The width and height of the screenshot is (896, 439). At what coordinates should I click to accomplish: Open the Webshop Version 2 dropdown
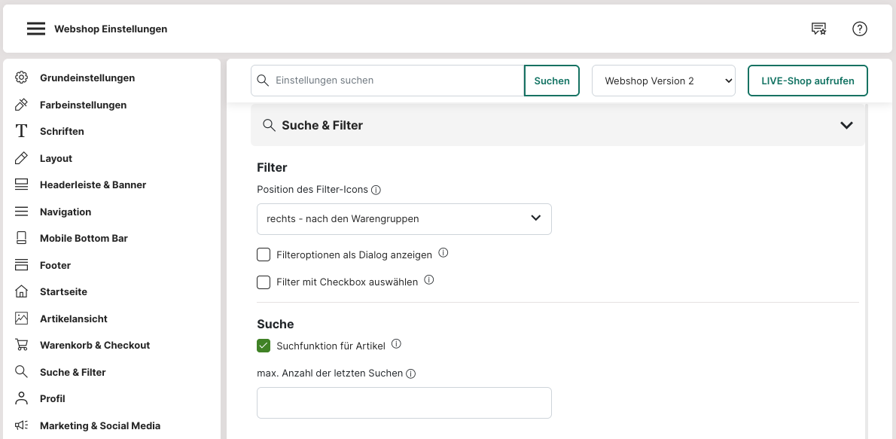663,81
